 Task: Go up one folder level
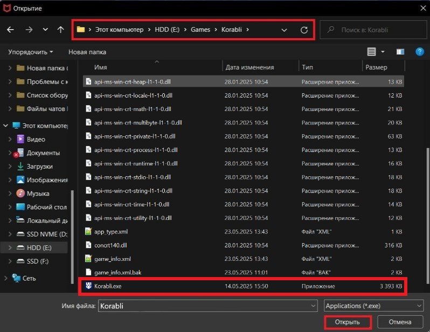60,30
